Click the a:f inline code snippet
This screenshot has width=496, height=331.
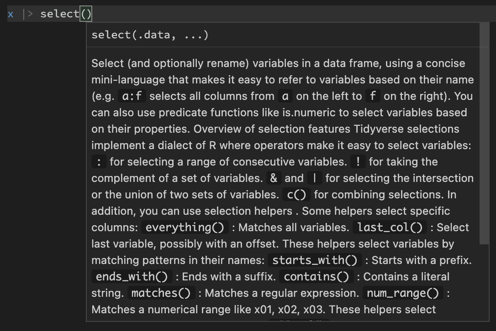point(132,96)
